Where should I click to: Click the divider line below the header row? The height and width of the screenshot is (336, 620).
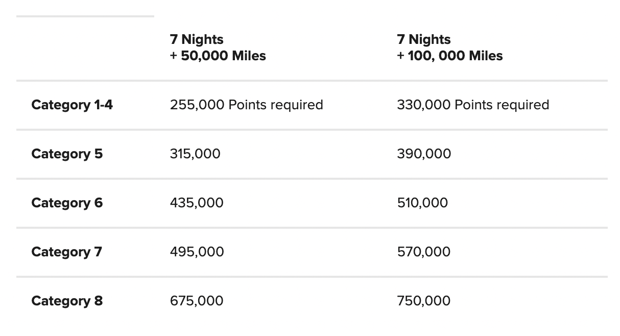[312, 81]
